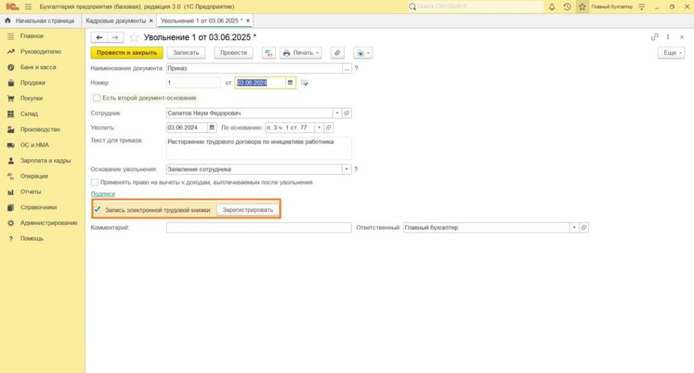The image size is (694, 373).
Task: Expand the Основание увольнения dropdown
Action: (346, 169)
